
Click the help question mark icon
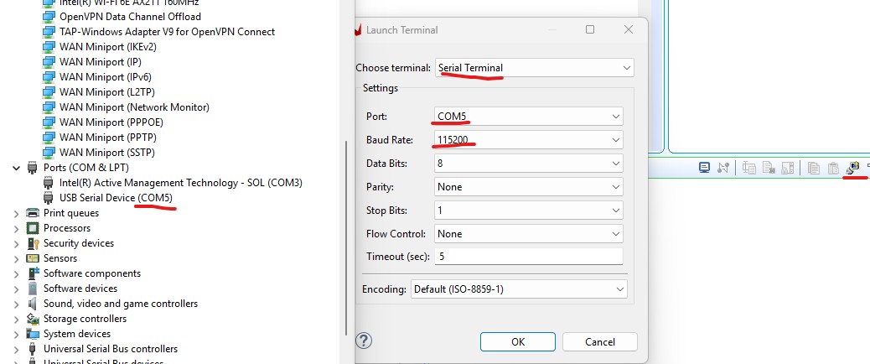[x=364, y=341]
